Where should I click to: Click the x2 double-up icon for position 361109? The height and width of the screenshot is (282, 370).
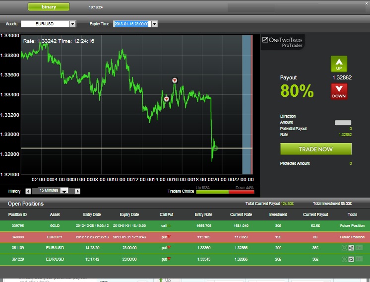(351, 248)
